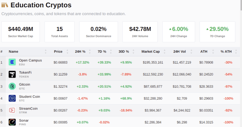Click the 24H Vol header label
The width and height of the screenshot is (242, 127).
pyautogui.click(x=179, y=52)
